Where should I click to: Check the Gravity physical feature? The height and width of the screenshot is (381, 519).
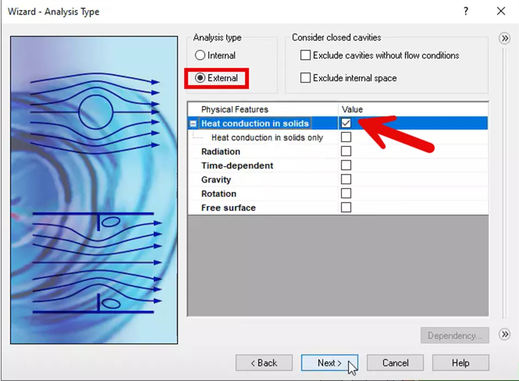click(346, 179)
